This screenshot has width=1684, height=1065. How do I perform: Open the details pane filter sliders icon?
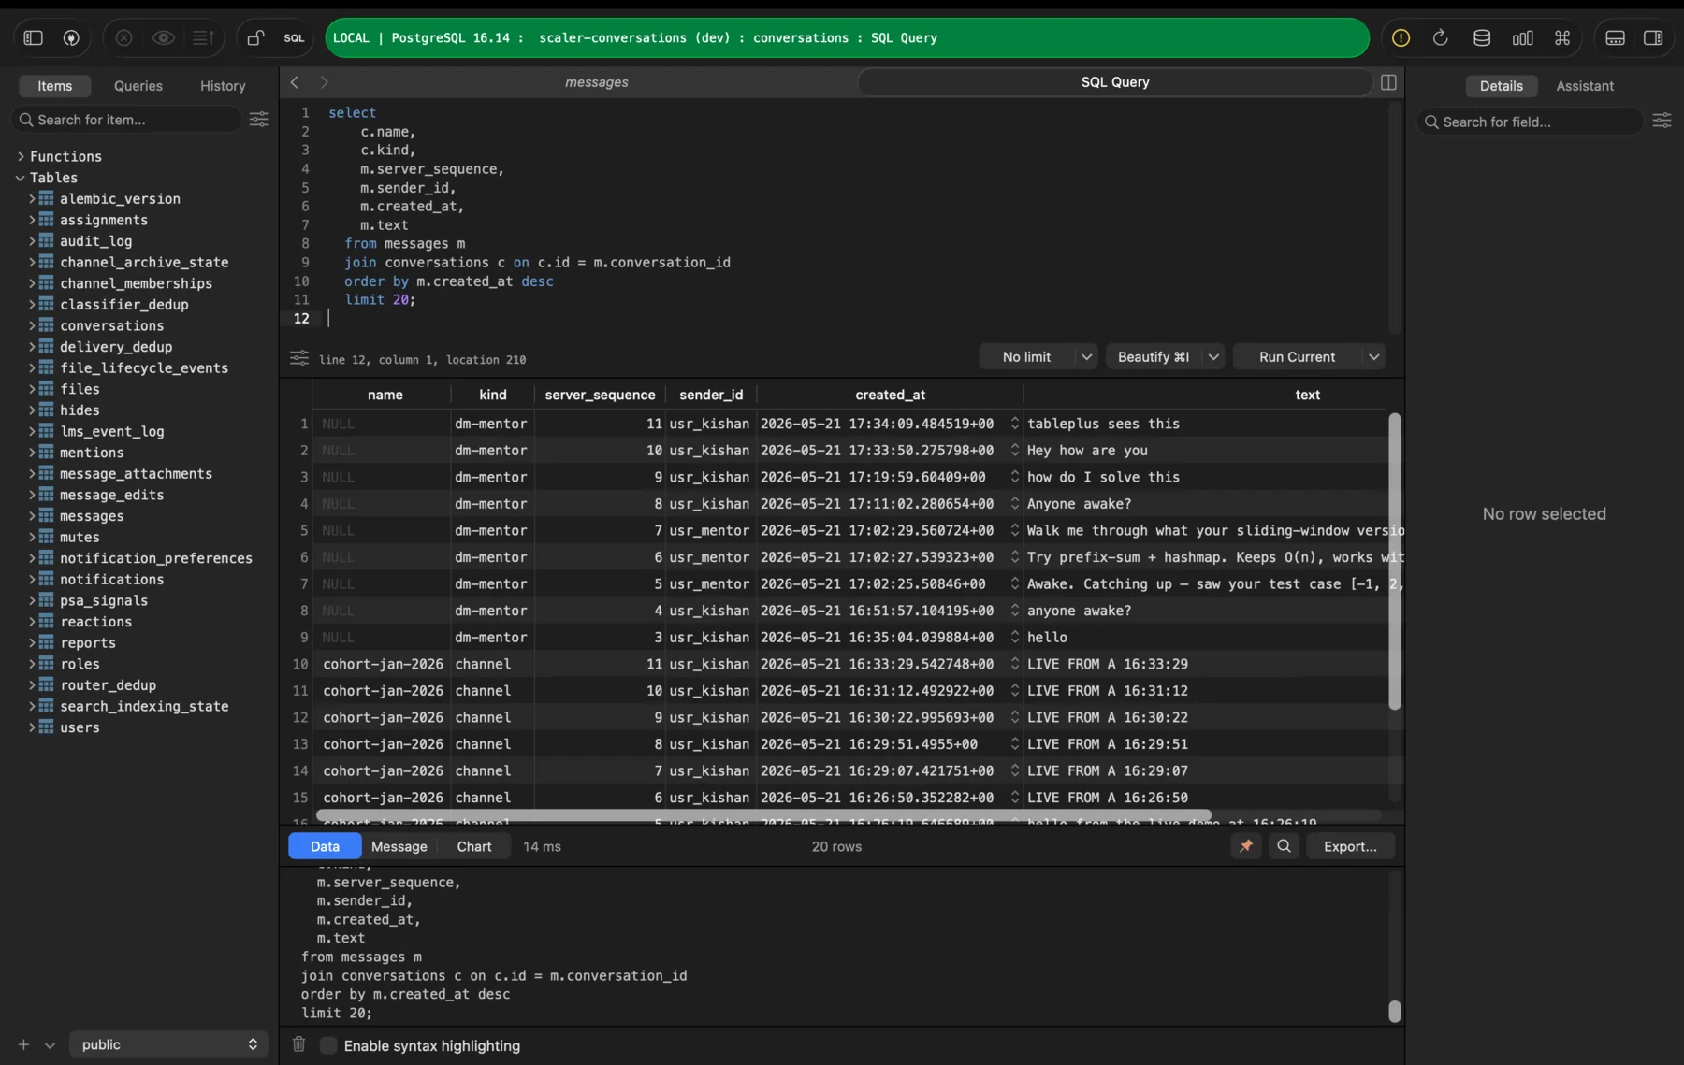(x=1662, y=121)
